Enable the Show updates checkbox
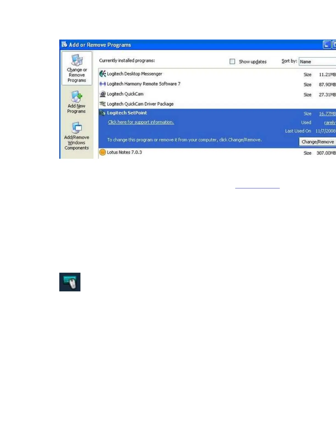 click(x=232, y=62)
